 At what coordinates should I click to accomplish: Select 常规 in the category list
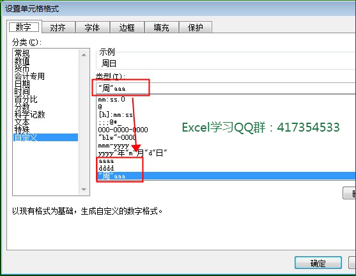coord(45,53)
